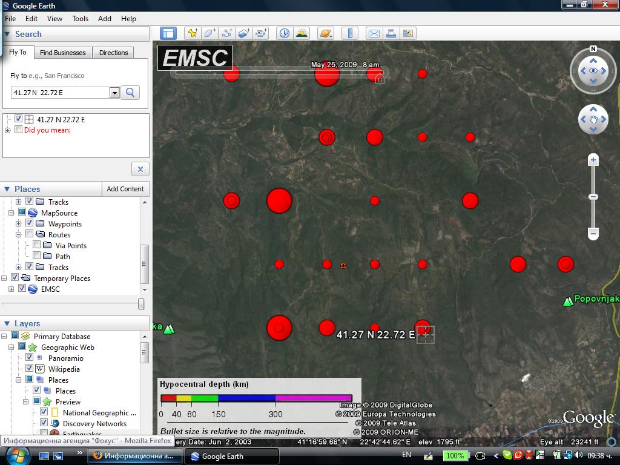Switch to Directions tab
Screen dimensions: 620x465
(113, 53)
